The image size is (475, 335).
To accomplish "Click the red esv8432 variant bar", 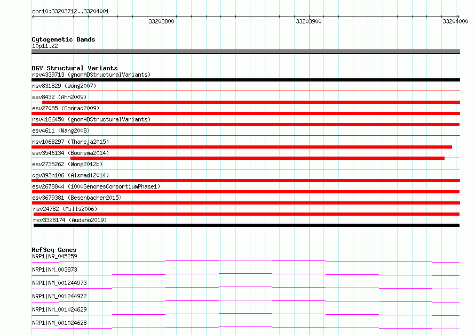I will click(251, 102).
